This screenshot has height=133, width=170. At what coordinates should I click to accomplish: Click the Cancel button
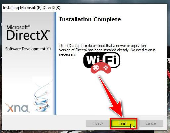pos(151,123)
